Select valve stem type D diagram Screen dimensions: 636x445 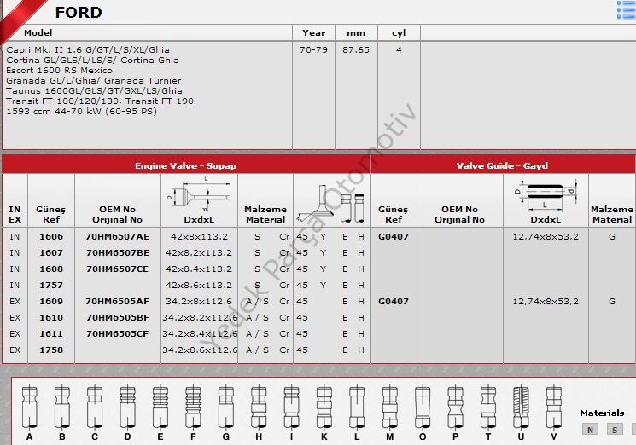click(x=128, y=407)
